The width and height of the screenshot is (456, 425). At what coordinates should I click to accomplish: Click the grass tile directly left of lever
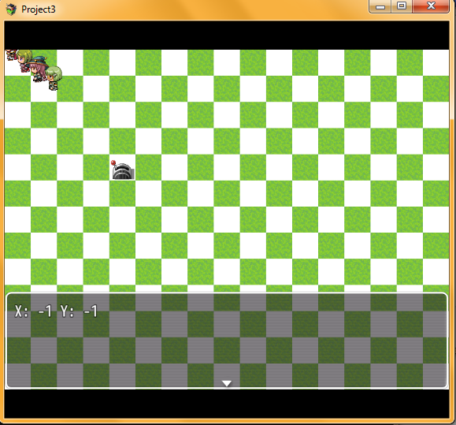(96, 167)
